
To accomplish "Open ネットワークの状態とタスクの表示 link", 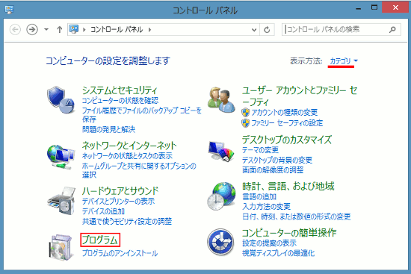I will [x=127, y=156].
